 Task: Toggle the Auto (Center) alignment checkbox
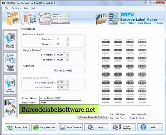[55, 71]
